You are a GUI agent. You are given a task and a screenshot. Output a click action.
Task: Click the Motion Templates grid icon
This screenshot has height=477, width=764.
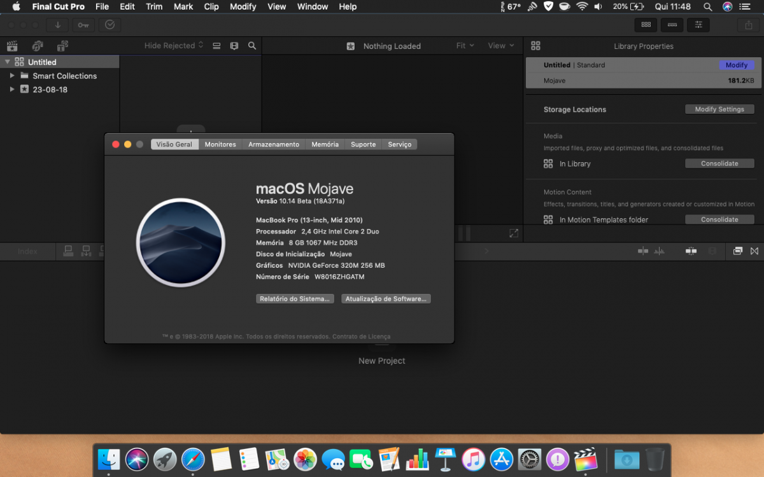(548, 219)
